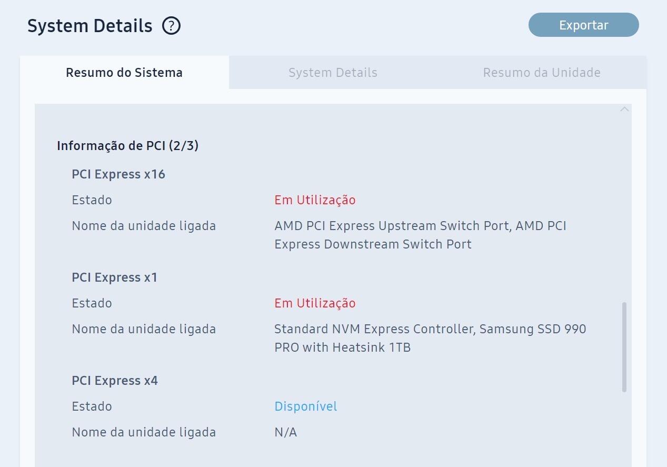The width and height of the screenshot is (667, 467).
Task: Click 'Nome da unidade ligada' under PCI Express x4
Action: point(144,432)
